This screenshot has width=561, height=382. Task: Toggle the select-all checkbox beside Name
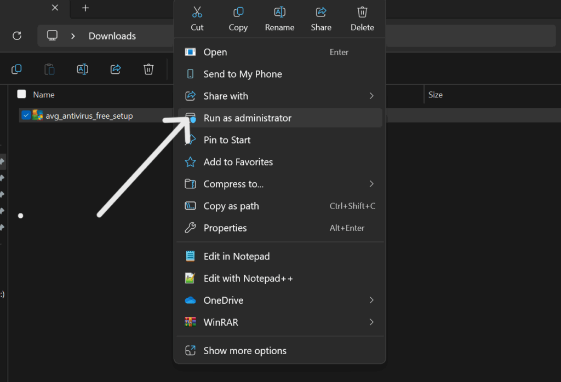[22, 94]
